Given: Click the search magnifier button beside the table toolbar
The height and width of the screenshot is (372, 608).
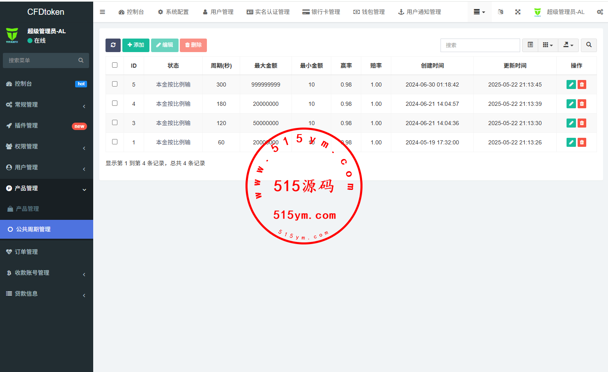Looking at the screenshot, I should pyautogui.click(x=589, y=45).
